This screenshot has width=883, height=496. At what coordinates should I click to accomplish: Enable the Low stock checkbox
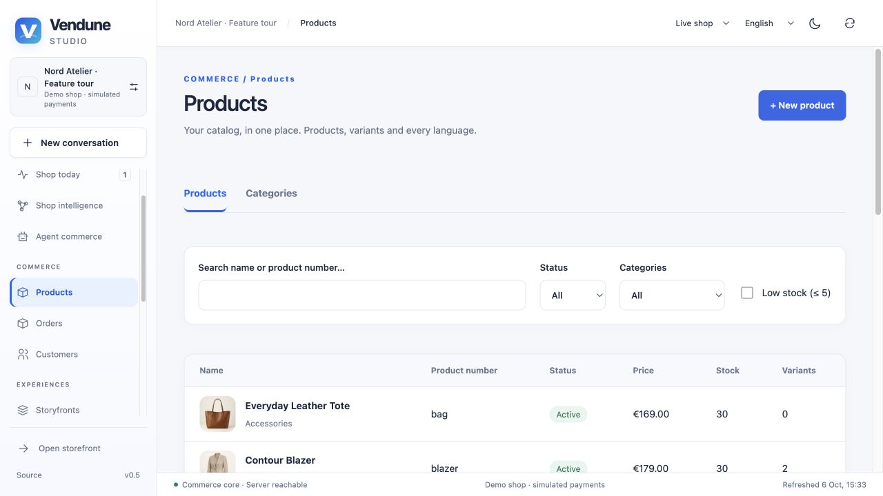[747, 293]
